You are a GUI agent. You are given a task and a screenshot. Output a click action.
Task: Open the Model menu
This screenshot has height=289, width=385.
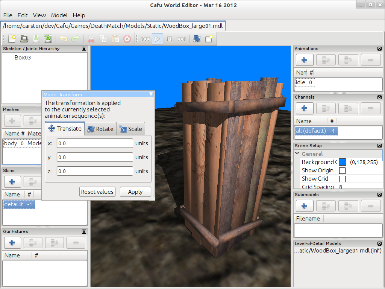(x=59, y=15)
